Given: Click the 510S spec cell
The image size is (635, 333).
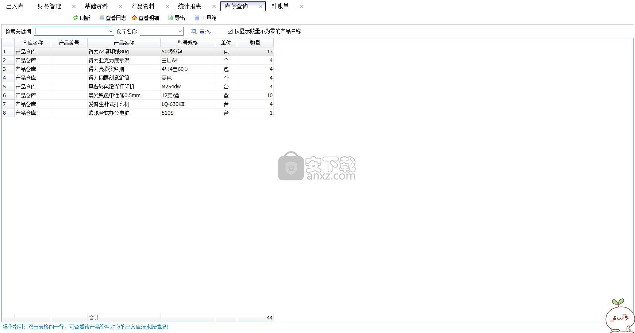Looking at the screenshot, I should (188, 113).
